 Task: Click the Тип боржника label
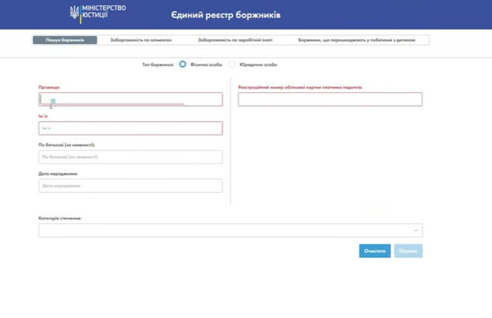click(x=158, y=64)
